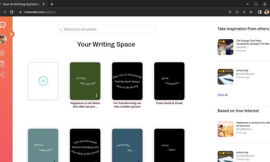Close the Your AI Writing Assistant tab
Viewport: 270px width, 162px height.
[44, 4]
